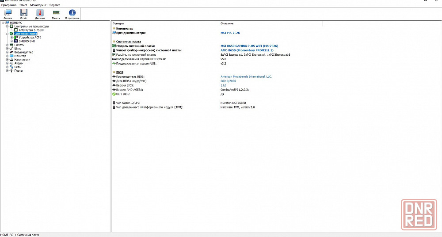The width and height of the screenshot is (442, 237).
Task: Click American Megatrends International, LLC. value
Action: click(x=246, y=76)
